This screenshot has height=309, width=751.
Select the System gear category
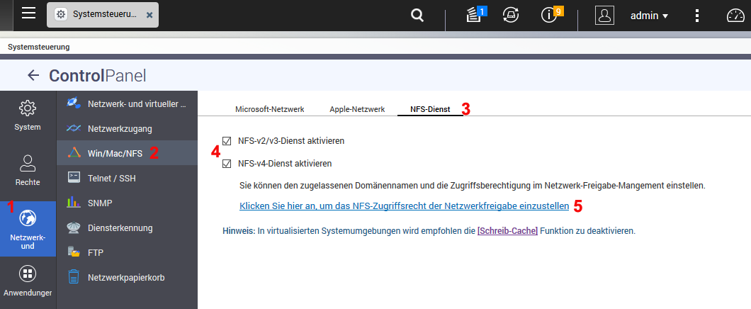tap(28, 116)
